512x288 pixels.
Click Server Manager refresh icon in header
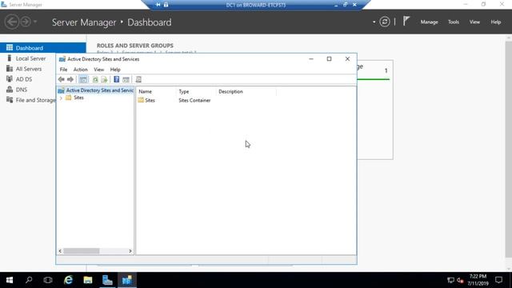click(385, 22)
